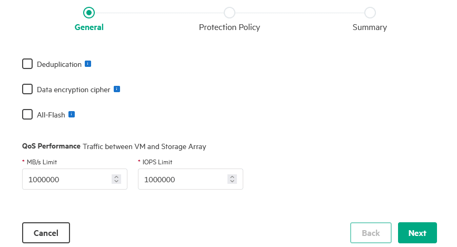Select the General step label
This screenshot has height=247, width=457.
89,27
